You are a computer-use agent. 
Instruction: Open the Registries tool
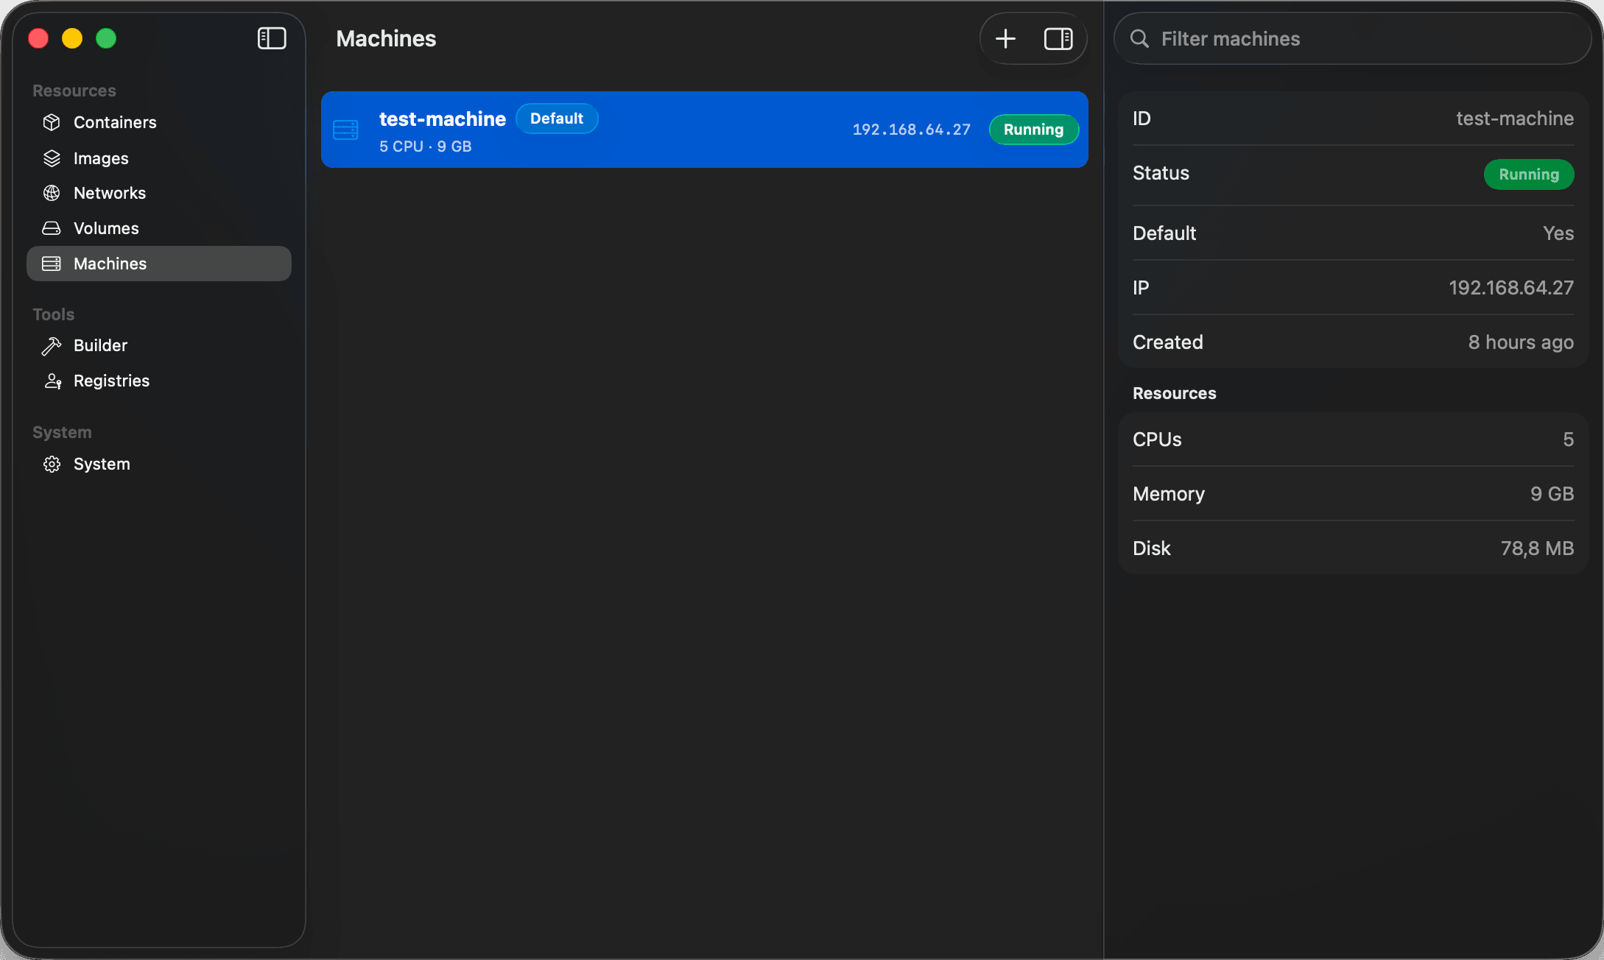(159, 381)
